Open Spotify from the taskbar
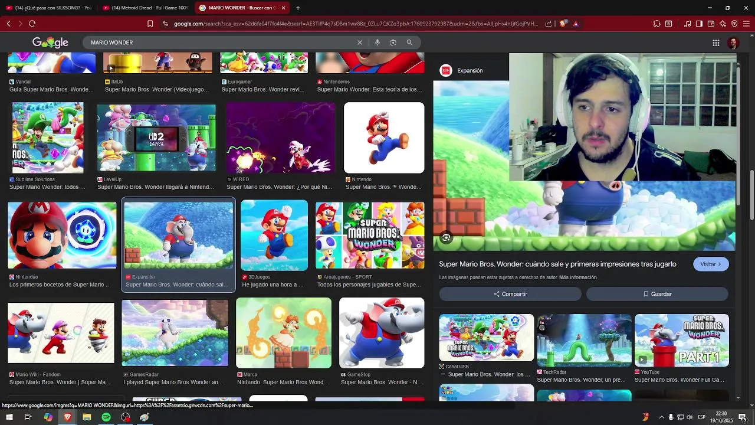 coord(106,417)
